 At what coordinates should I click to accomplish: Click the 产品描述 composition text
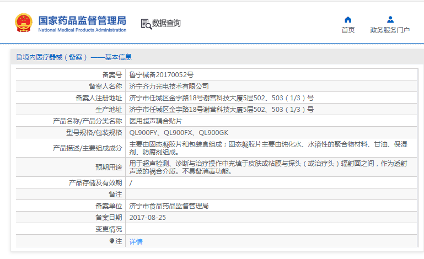269,148
